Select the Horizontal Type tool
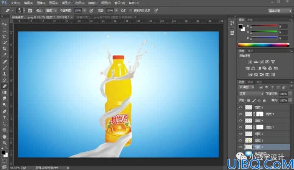Screen dimensions: 294x170 pyautogui.click(x=4, y=118)
